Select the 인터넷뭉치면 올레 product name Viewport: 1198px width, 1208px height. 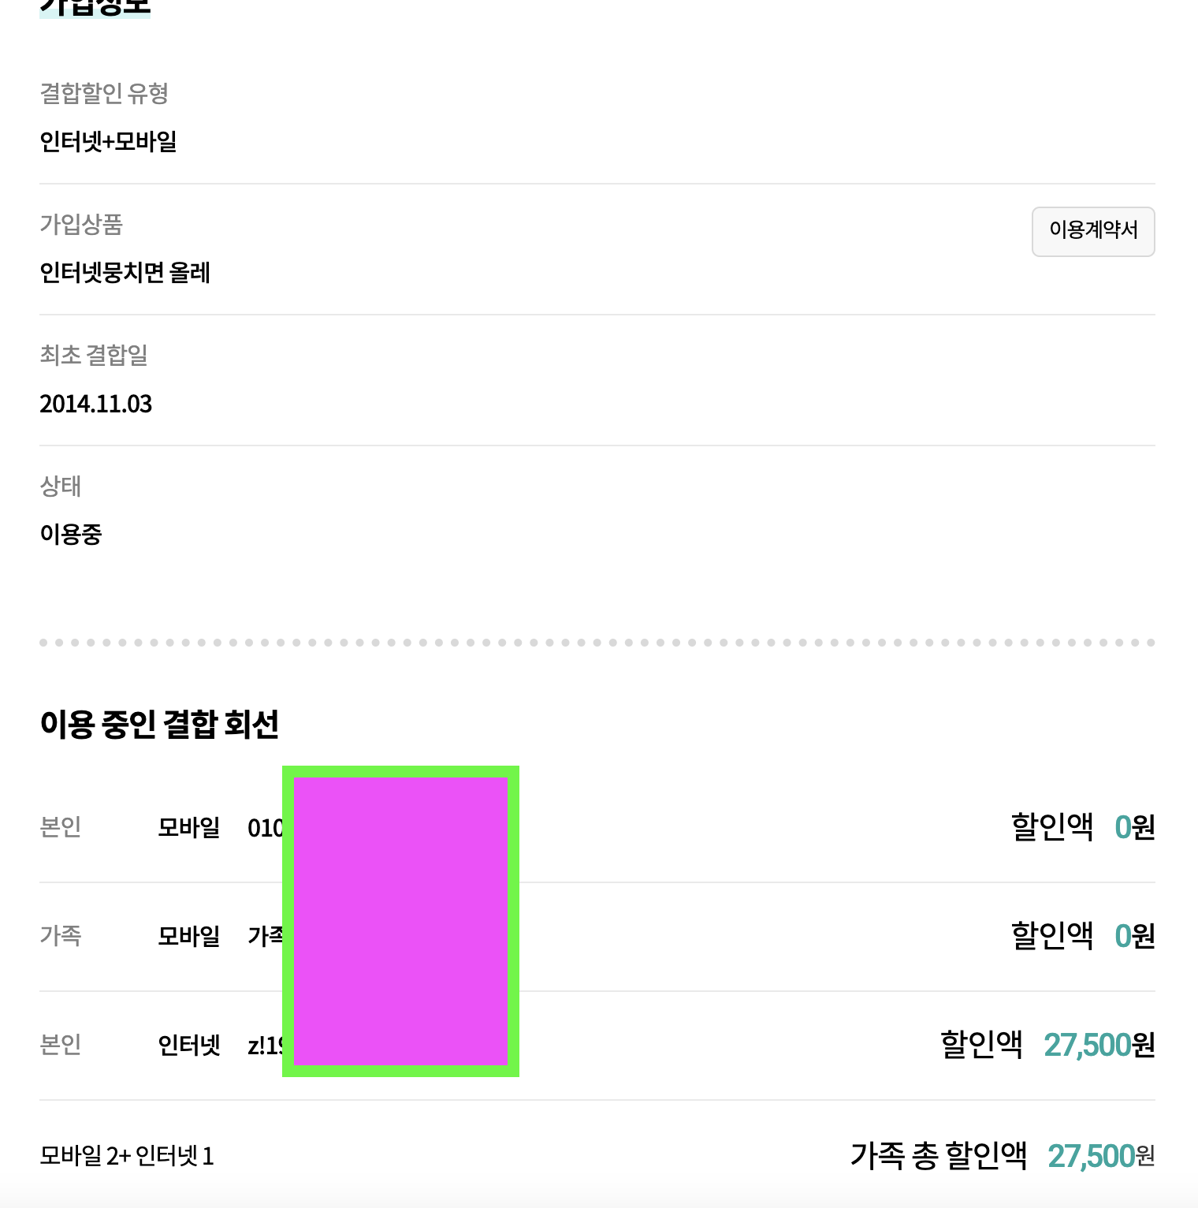pos(125,273)
